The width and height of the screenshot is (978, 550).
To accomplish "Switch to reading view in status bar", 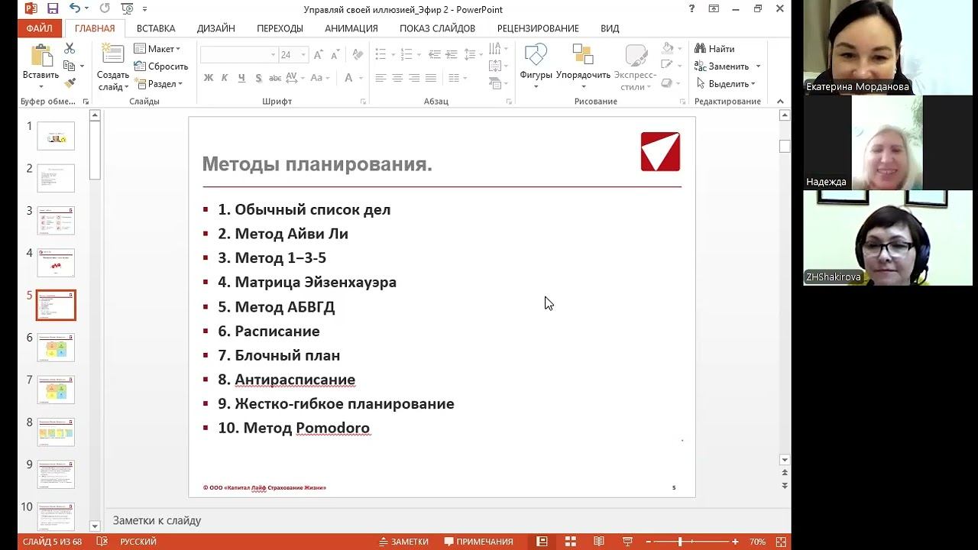I will (x=599, y=542).
